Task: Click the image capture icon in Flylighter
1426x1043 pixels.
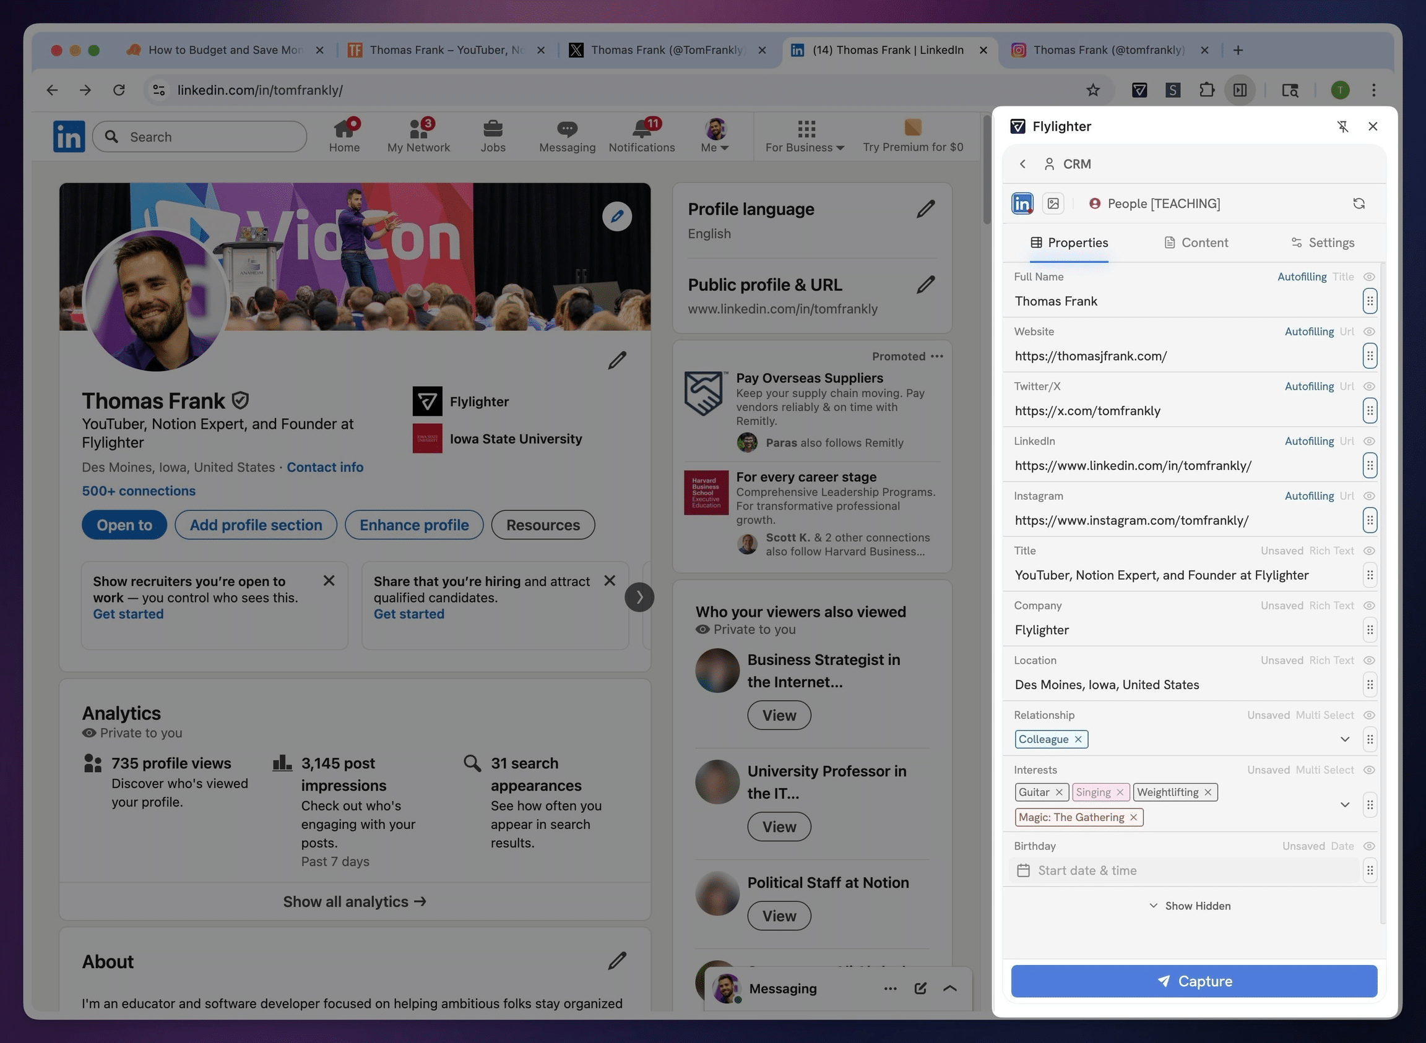Action: point(1053,204)
